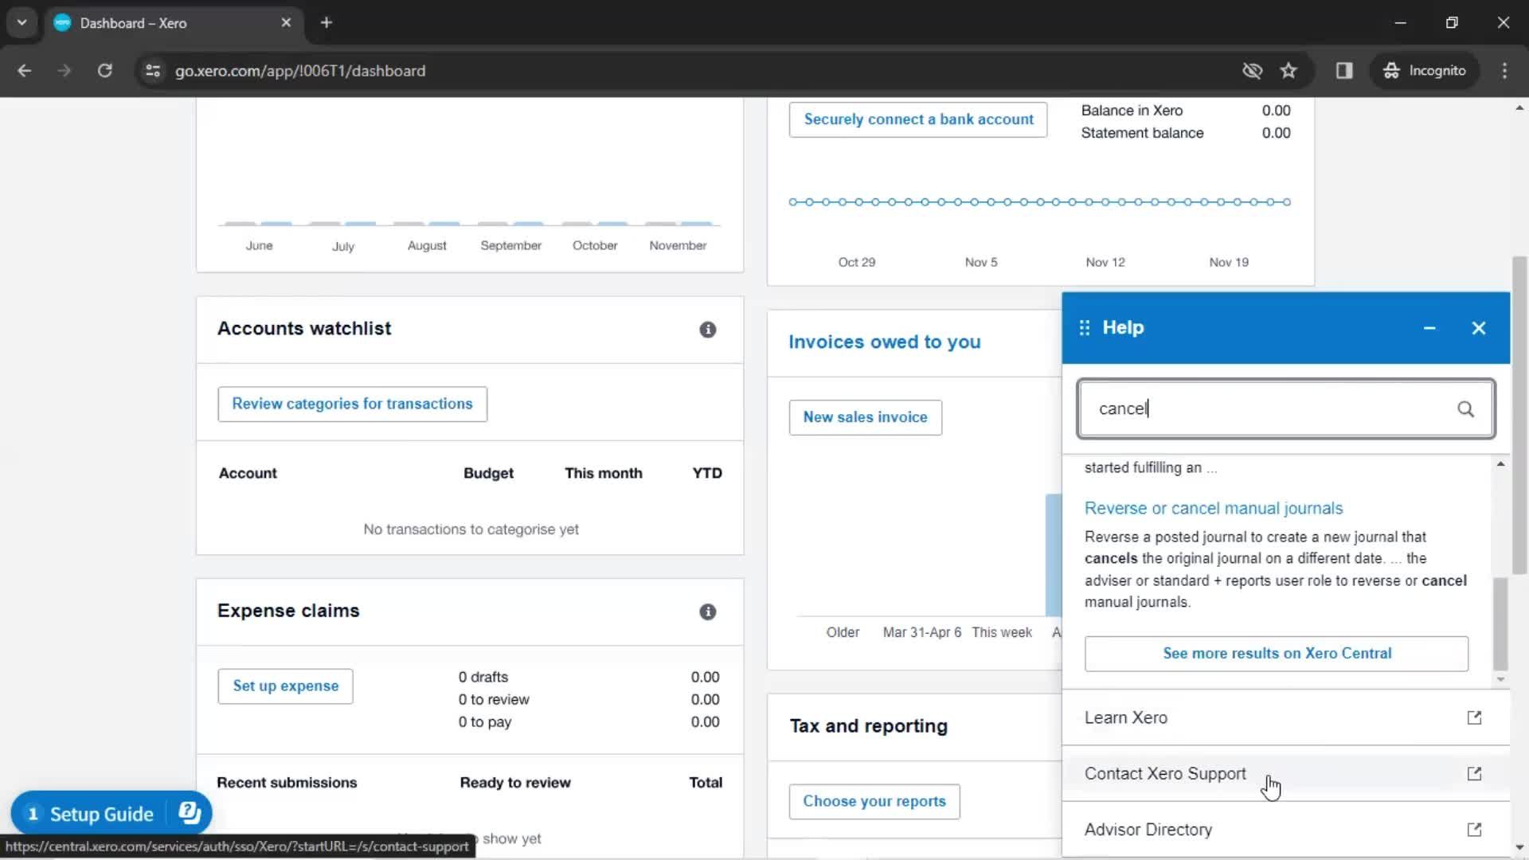Click the 'This week' invoices chart label

pyautogui.click(x=1001, y=633)
